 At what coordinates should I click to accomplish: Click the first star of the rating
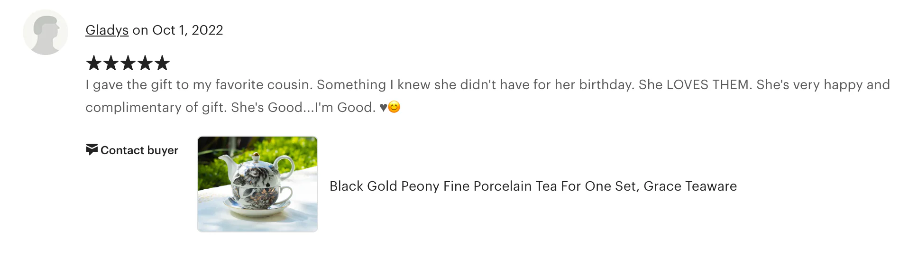pos(94,63)
